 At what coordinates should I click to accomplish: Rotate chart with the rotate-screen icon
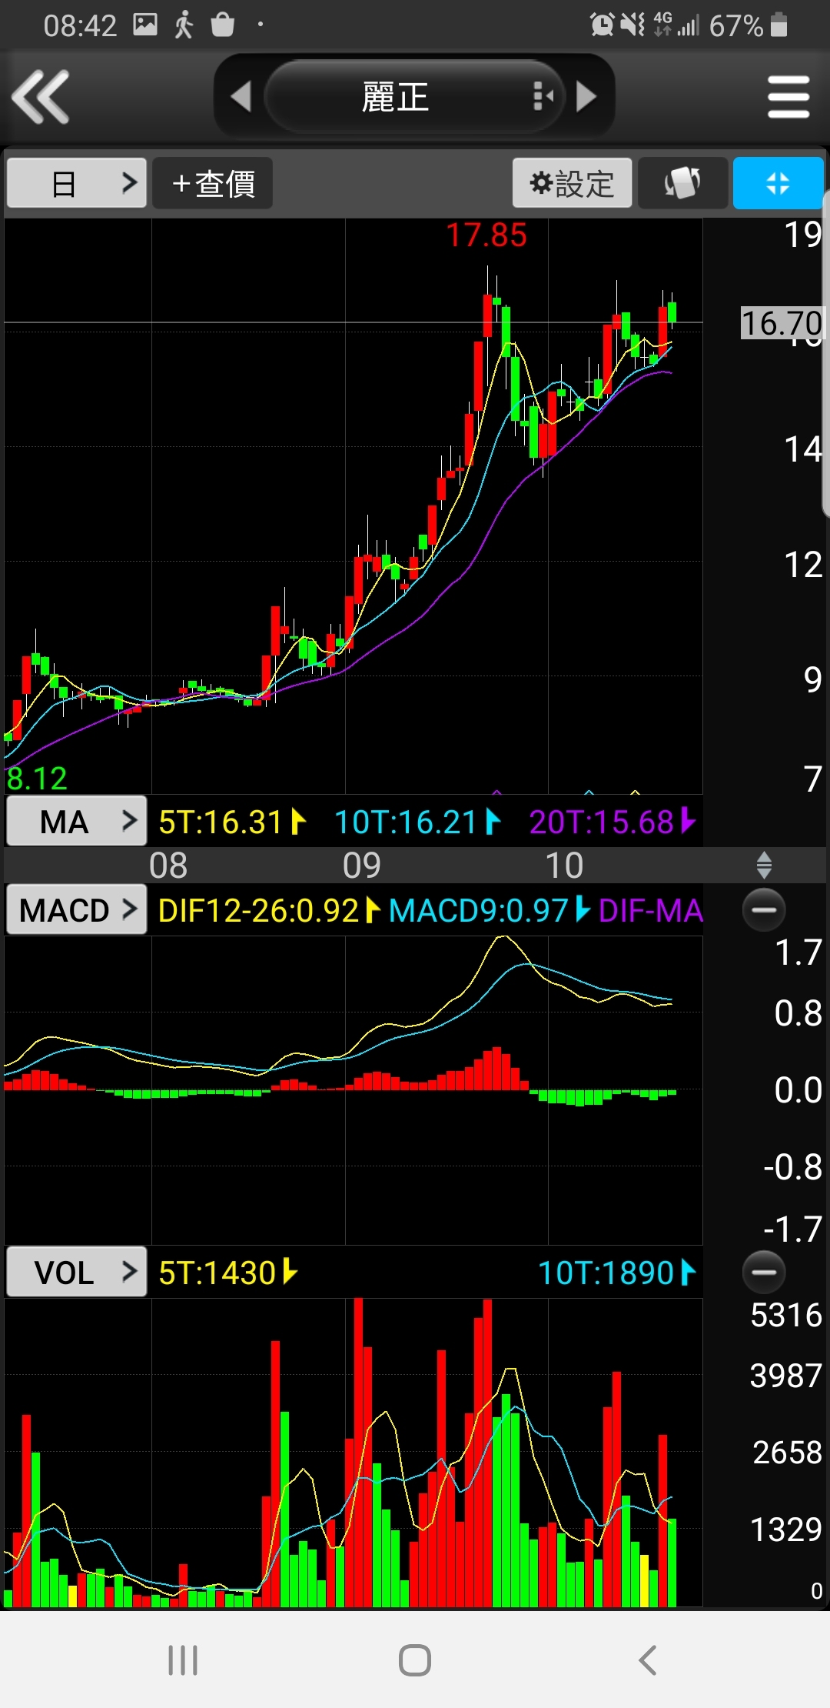click(682, 183)
